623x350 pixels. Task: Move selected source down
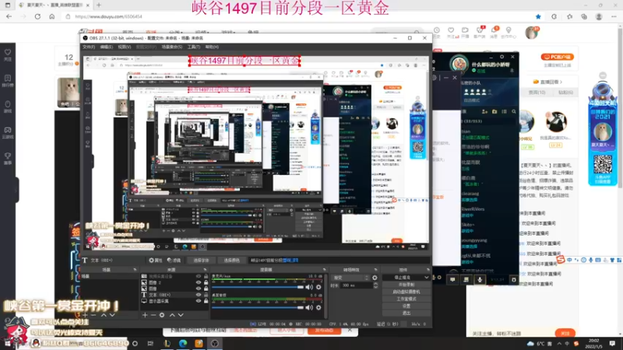point(181,315)
